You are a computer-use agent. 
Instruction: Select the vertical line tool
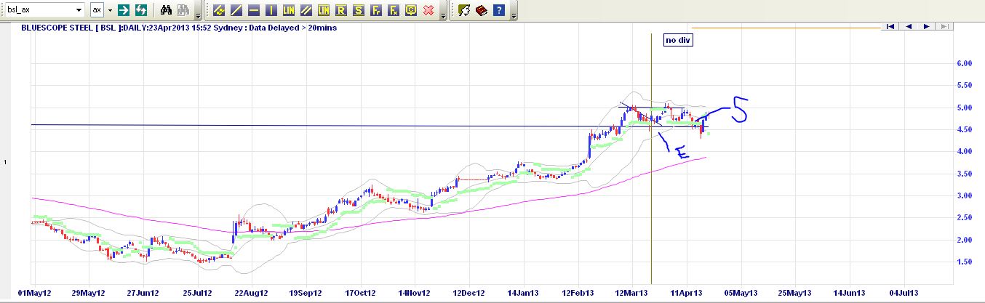[271, 10]
